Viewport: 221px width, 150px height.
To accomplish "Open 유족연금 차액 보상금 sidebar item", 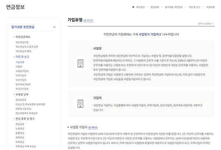I will (26, 146).
